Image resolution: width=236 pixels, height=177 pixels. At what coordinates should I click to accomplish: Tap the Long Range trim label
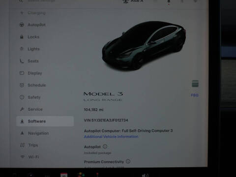pyautogui.click(x=103, y=100)
